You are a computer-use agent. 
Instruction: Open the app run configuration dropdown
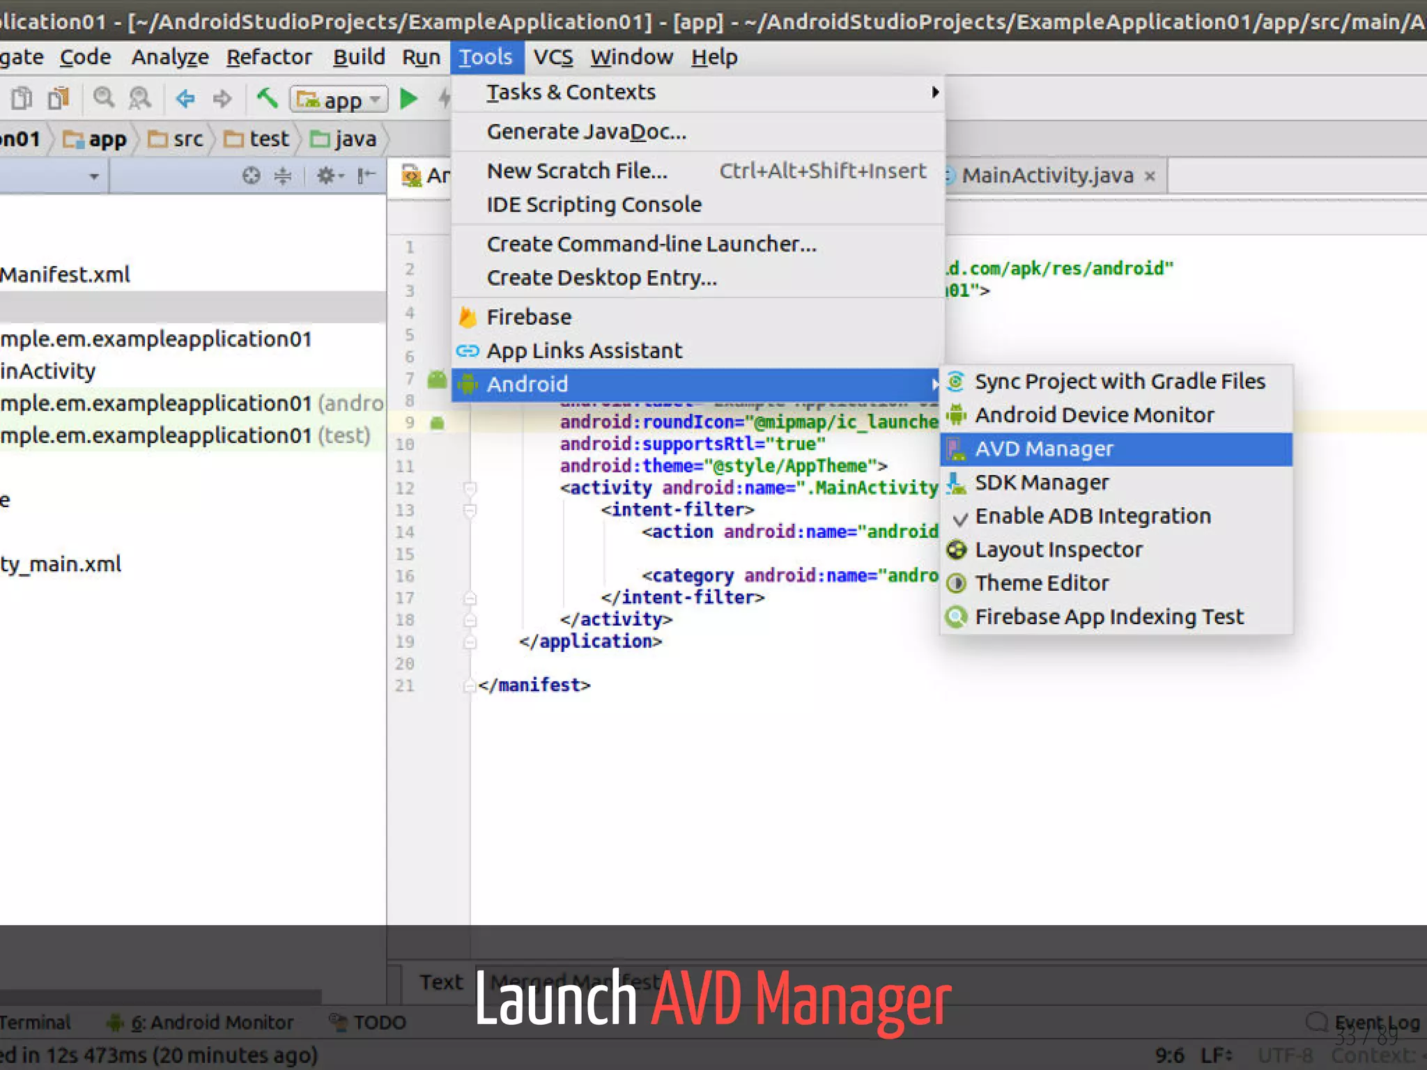(339, 100)
